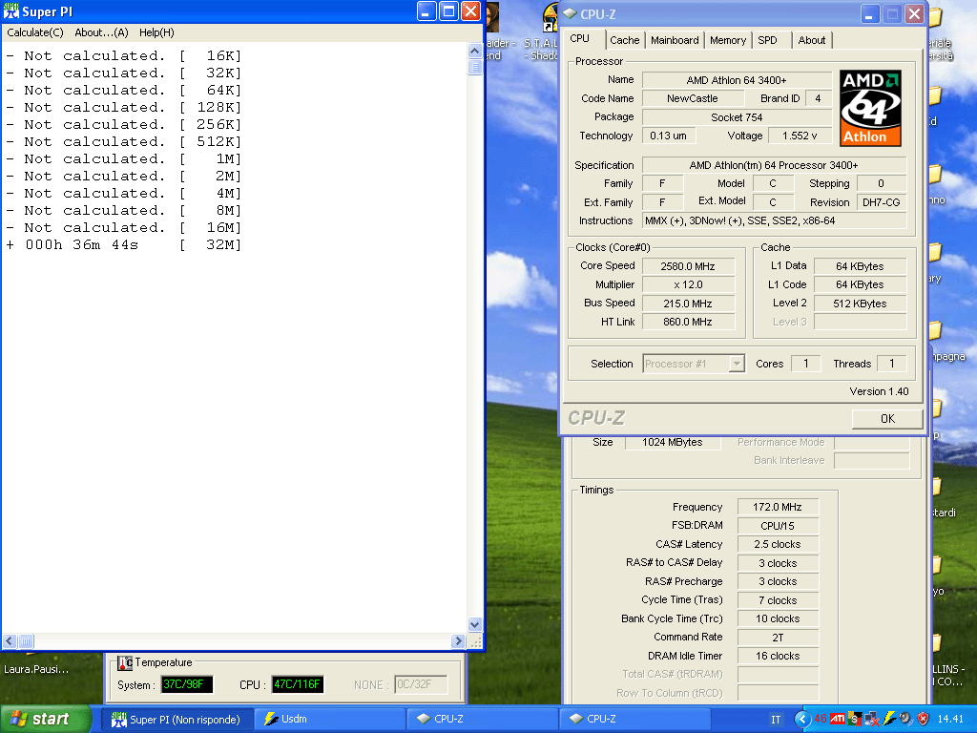Click the CAS# Latency value '2.5 clocks'

(778, 544)
